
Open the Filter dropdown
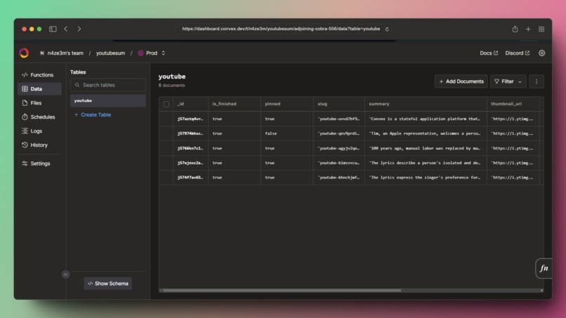508,81
